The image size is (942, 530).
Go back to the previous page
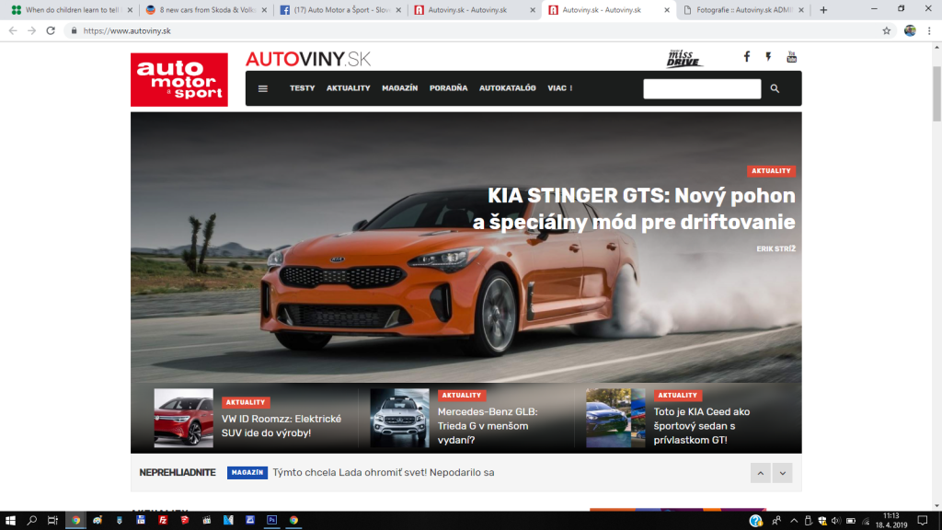(13, 30)
